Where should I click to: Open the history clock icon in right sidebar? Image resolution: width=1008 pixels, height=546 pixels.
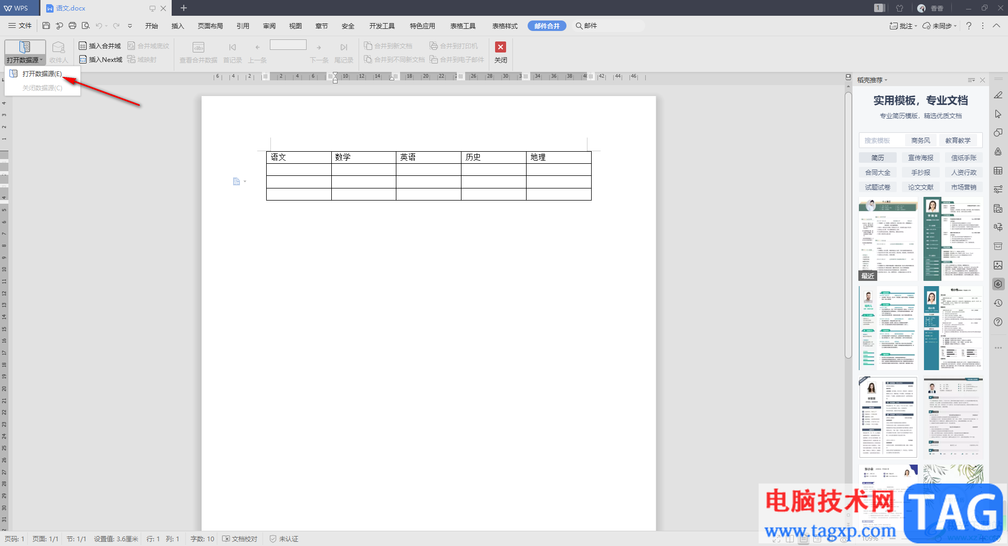coord(998,303)
